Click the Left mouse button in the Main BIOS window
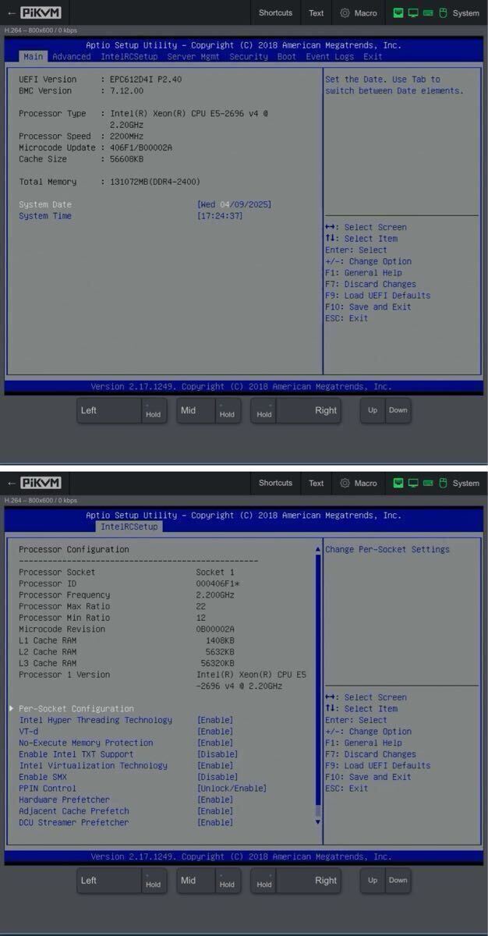Image resolution: width=488 pixels, height=936 pixels. [x=109, y=411]
